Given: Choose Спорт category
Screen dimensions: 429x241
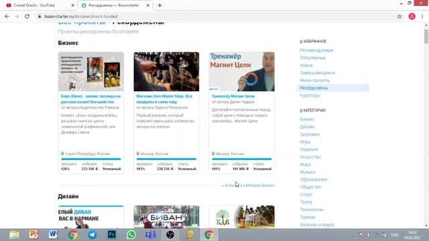Looking at the screenshot, I should click(306, 195).
